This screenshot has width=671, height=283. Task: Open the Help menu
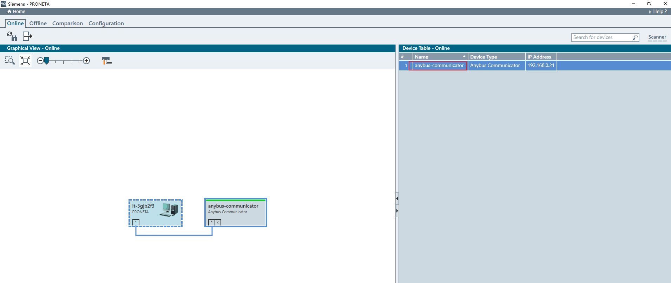(658, 12)
